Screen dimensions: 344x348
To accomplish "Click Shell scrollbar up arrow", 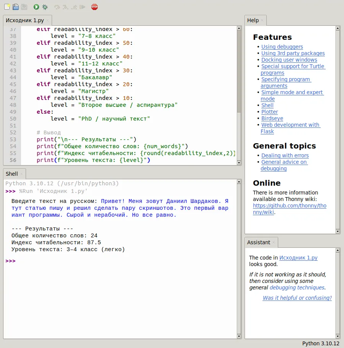I will pyautogui.click(x=239, y=182).
